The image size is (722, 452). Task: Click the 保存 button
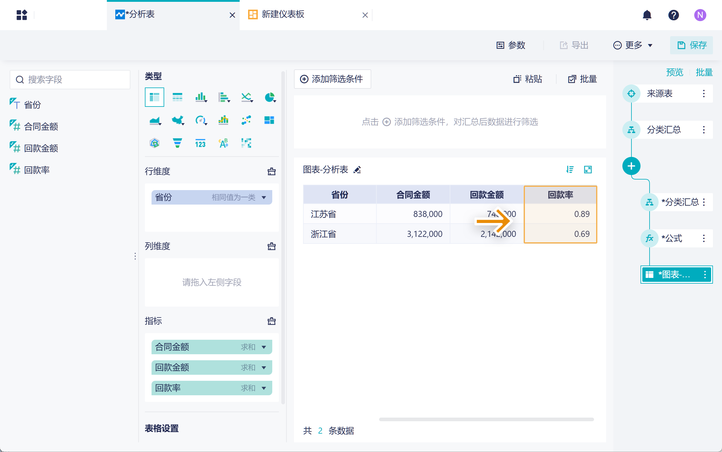[692, 45]
